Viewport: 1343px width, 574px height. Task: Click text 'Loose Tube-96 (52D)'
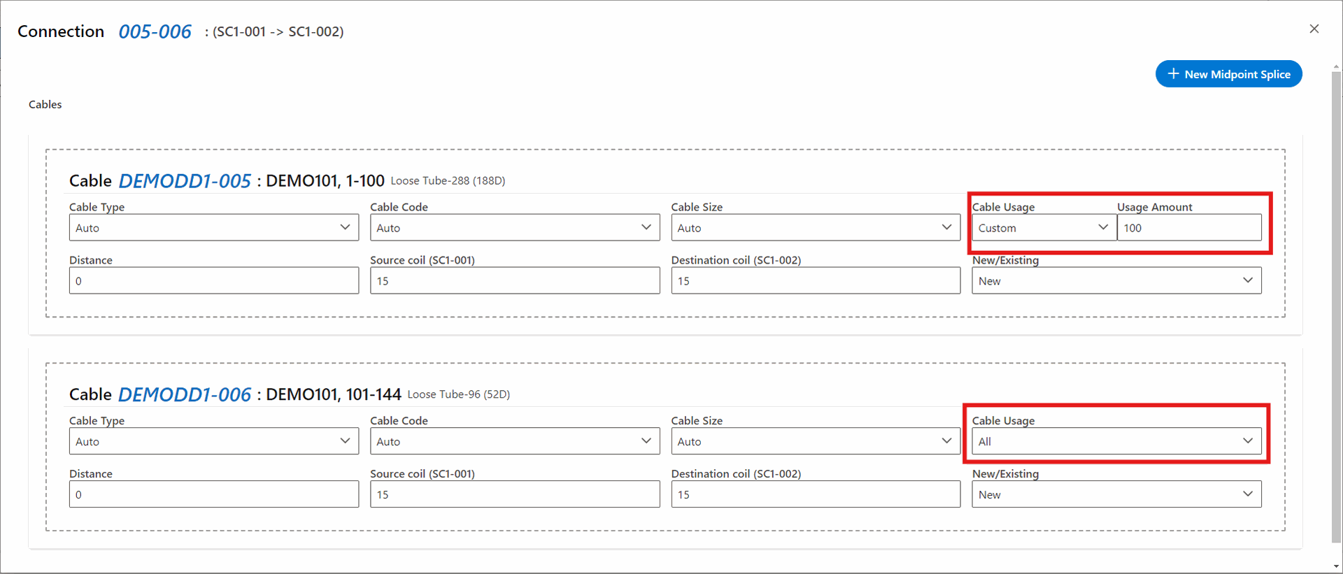(459, 394)
